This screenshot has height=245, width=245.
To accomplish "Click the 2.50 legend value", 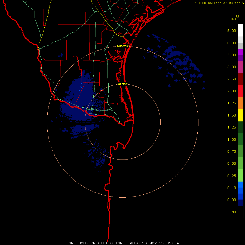I will (232, 79).
